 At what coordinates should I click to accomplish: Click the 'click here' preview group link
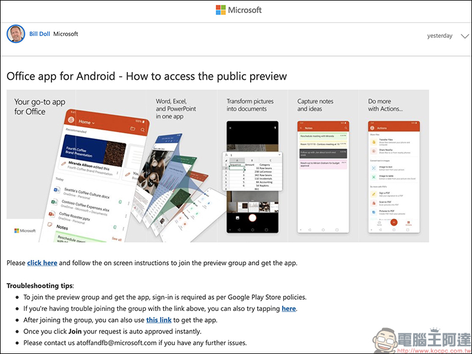point(42,263)
